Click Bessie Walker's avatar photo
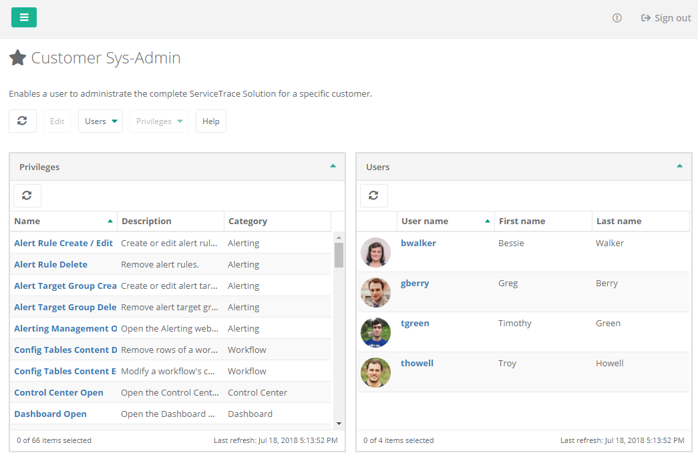This screenshot has height=457, width=698. (x=375, y=252)
